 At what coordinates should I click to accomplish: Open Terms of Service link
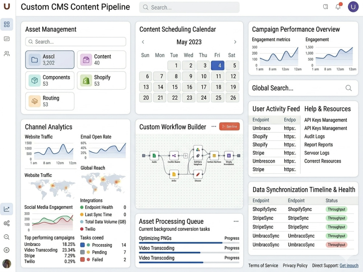263,265
